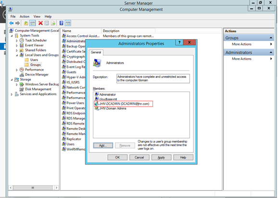Open More Actions under Groups
Screen dimensions: 279x198
pyautogui.click(x=241, y=44)
